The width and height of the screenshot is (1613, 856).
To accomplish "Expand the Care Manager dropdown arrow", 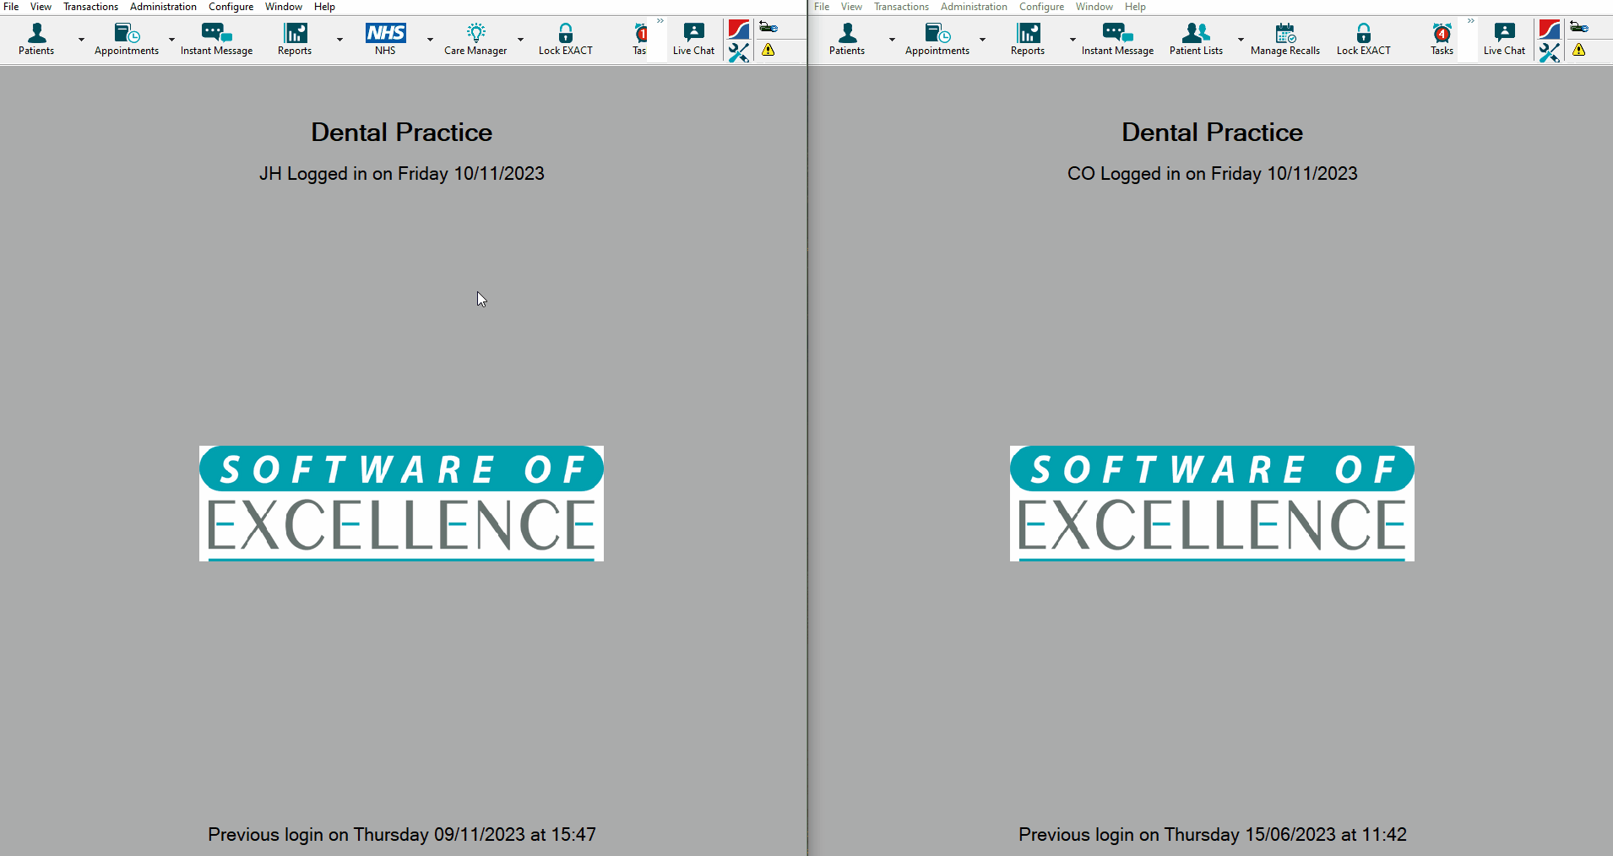I will (x=520, y=40).
